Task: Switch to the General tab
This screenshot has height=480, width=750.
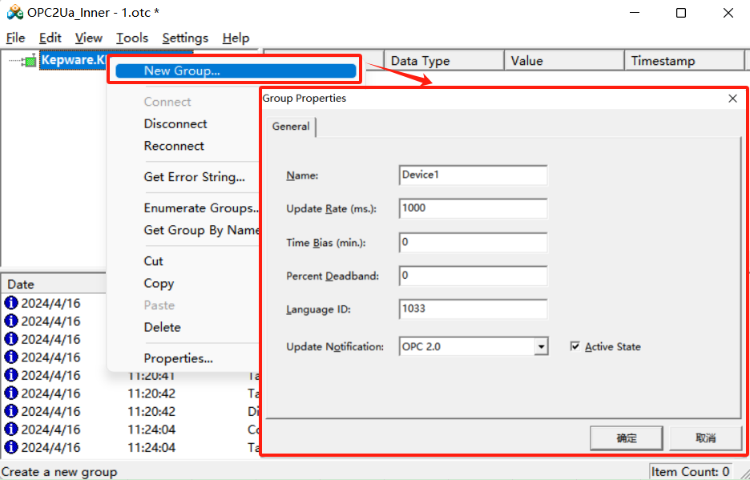Action: (x=291, y=127)
